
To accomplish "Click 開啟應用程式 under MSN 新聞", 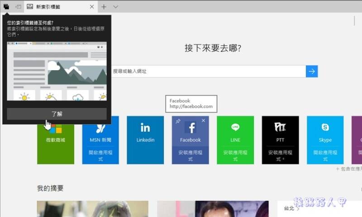I will [x=100, y=155].
